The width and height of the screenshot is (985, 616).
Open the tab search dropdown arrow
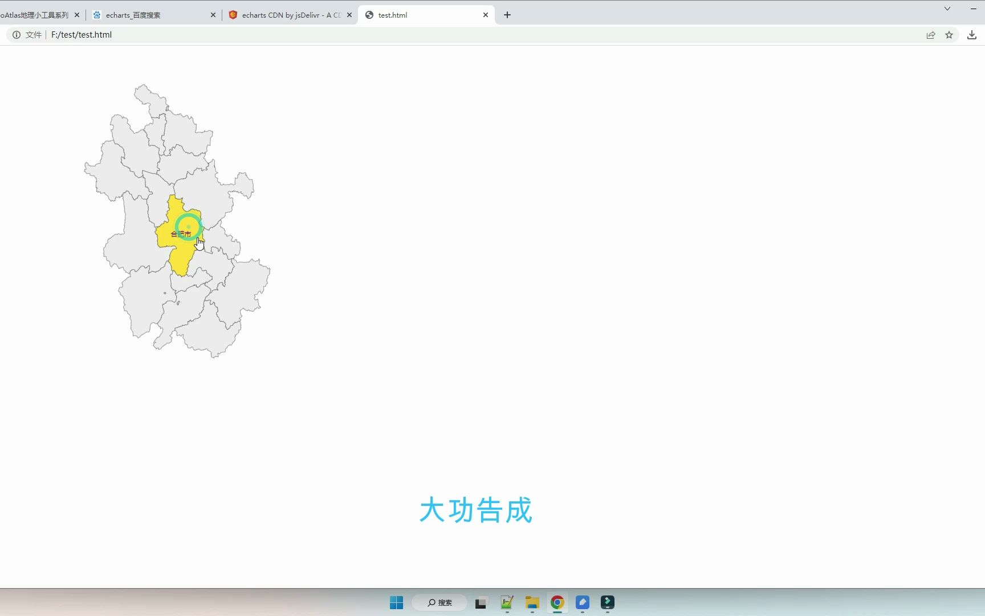947,9
